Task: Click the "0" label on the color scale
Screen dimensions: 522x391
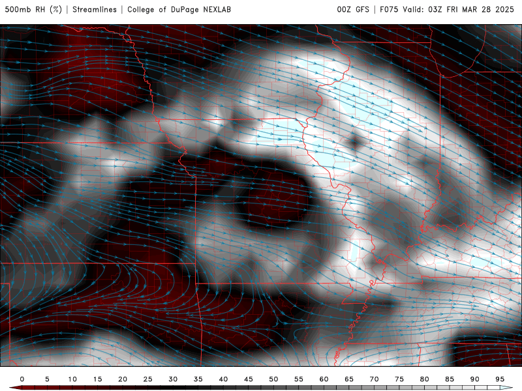Action: click(22, 379)
